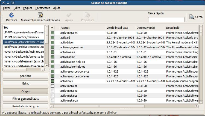
Task: Mark the activ-meta-da checkbox
Action: (52, 100)
